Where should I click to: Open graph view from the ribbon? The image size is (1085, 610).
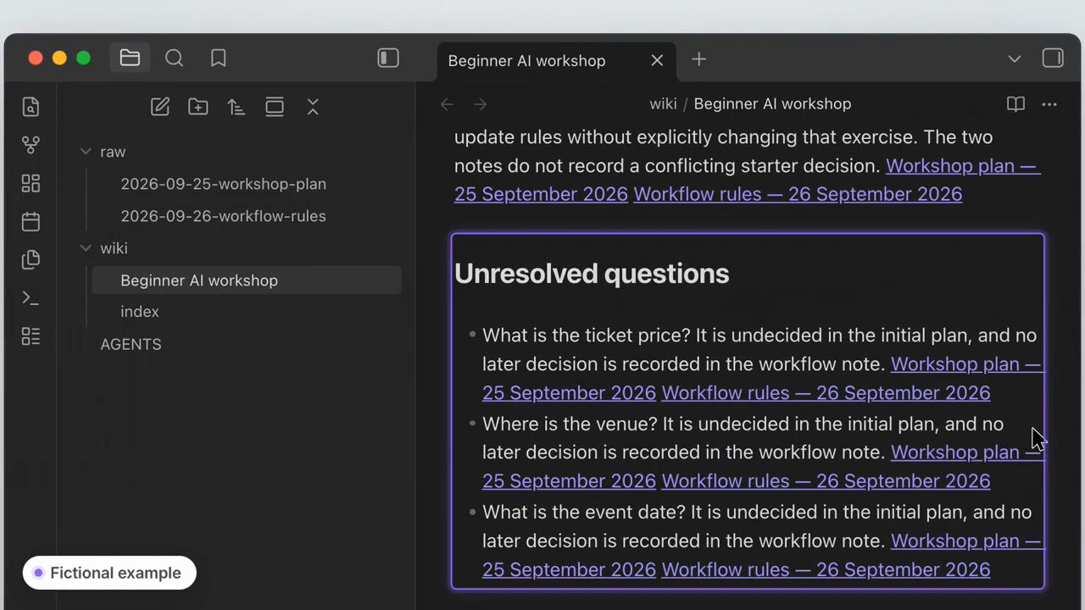31,145
